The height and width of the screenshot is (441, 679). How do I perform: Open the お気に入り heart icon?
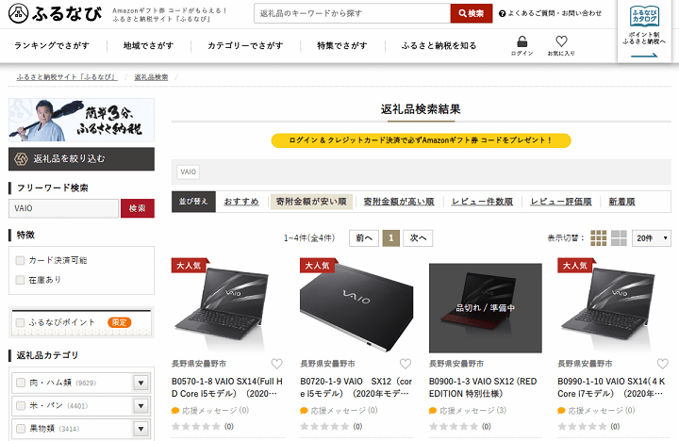click(x=561, y=41)
